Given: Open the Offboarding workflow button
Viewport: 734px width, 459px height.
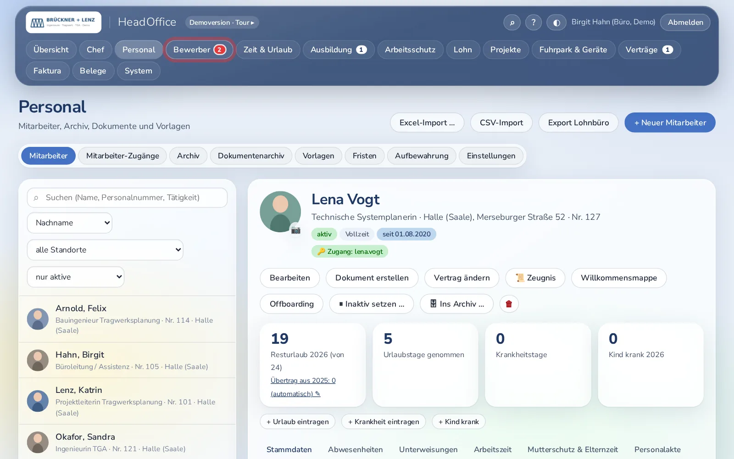Looking at the screenshot, I should (x=292, y=304).
